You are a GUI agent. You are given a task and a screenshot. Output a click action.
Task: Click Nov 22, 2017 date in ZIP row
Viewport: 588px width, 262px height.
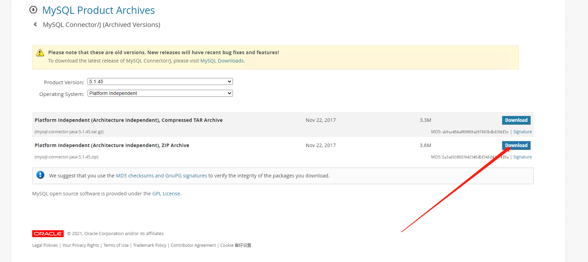point(321,145)
